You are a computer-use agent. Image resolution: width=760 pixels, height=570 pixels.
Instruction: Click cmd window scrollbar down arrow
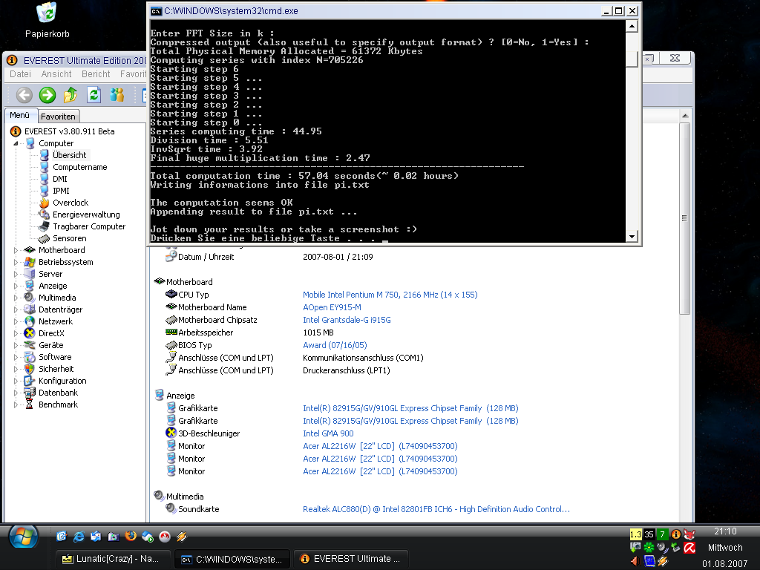tap(632, 237)
